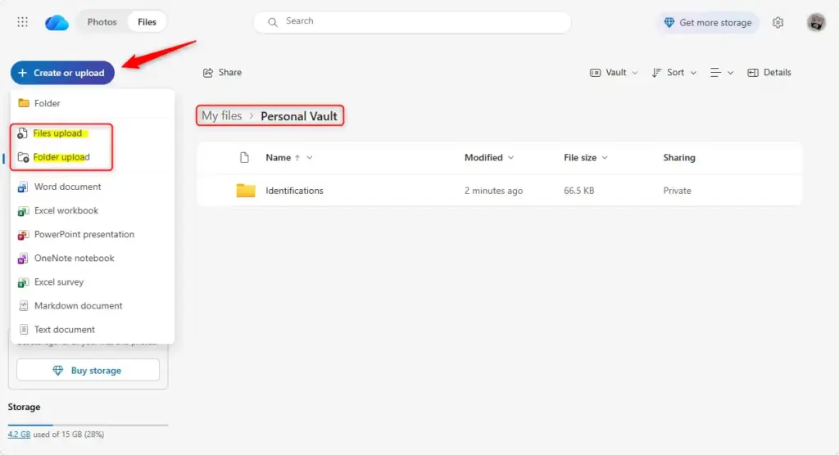Image resolution: width=839 pixels, height=455 pixels.
Task: Click the diamond icon on Buy storage
Action: pyautogui.click(x=58, y=371)
